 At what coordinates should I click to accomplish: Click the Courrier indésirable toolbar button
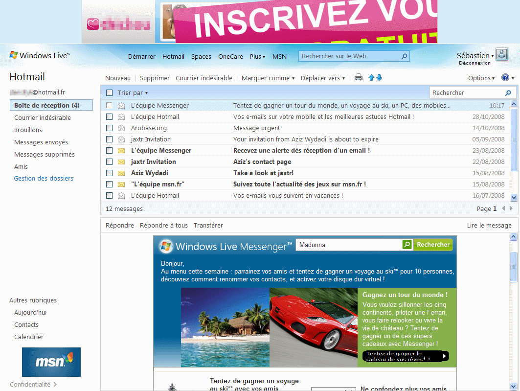click(x=204, y=78)
